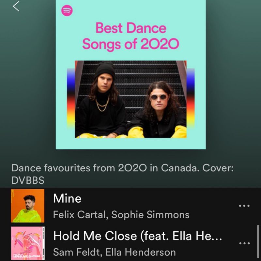Open more options for the track Mine
Viewport: 261px width, 261px height.
[x=244, y=206]
